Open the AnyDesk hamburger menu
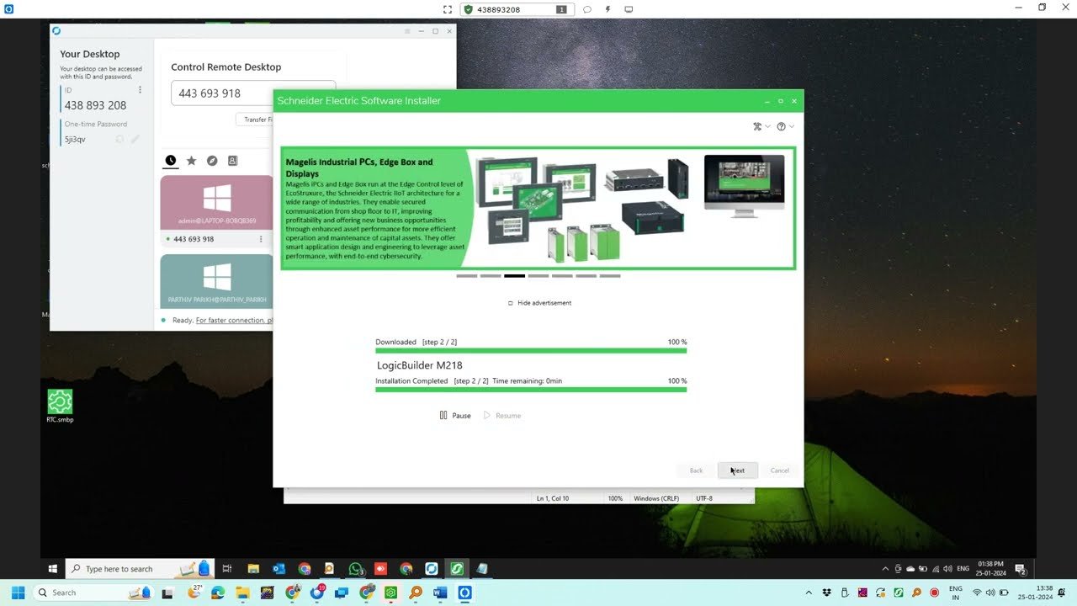This screenshot has height=606, width=1077. tap(407, 31)
